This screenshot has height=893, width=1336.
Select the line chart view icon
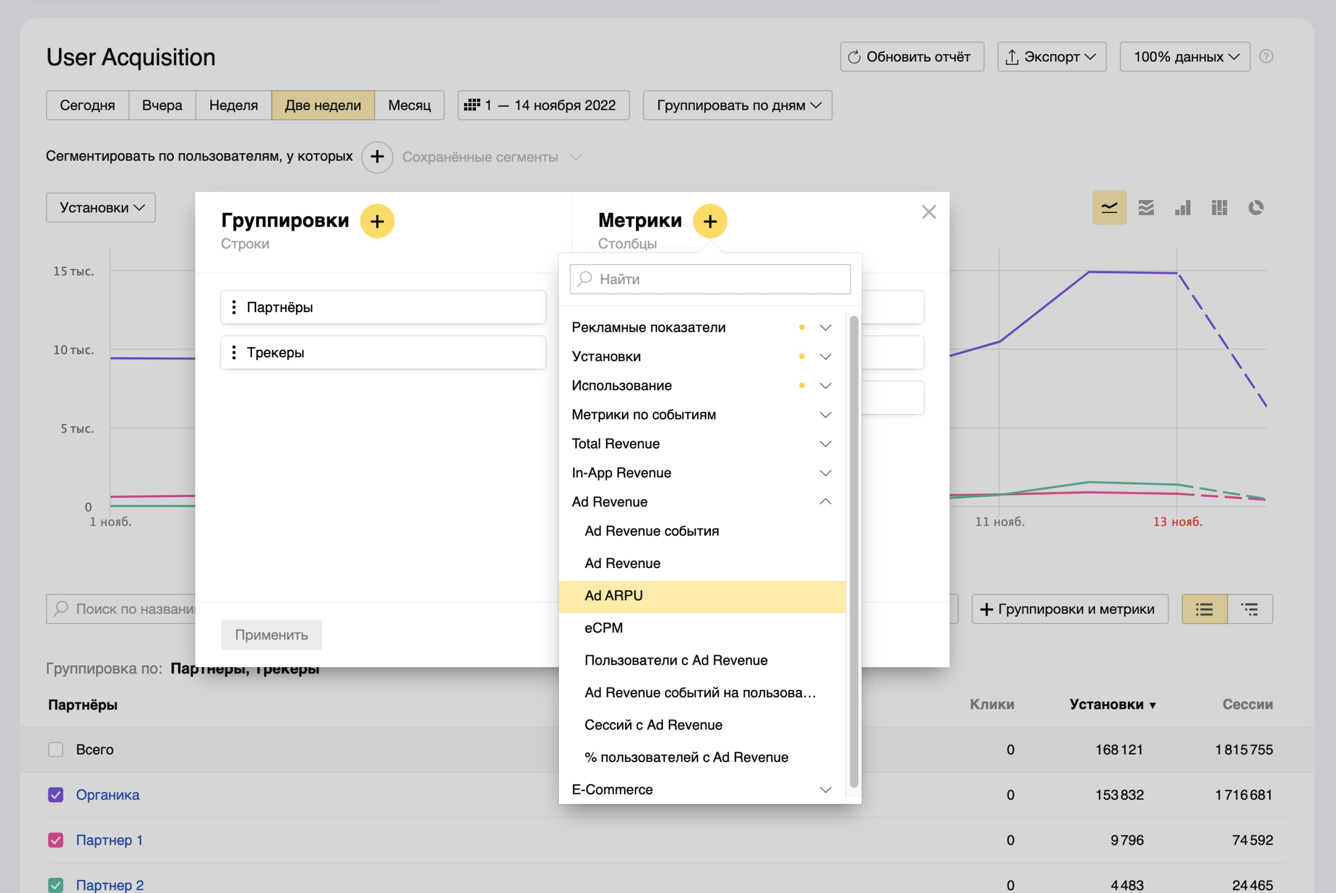click(x=1109, y=207)
